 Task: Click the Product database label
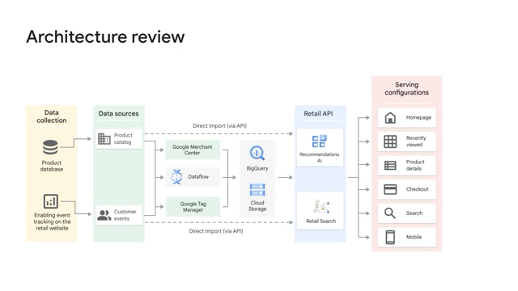coord(52,166)
